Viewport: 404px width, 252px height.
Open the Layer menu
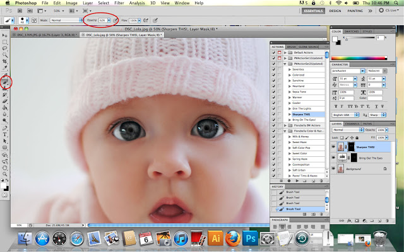[x=88, y=3]
